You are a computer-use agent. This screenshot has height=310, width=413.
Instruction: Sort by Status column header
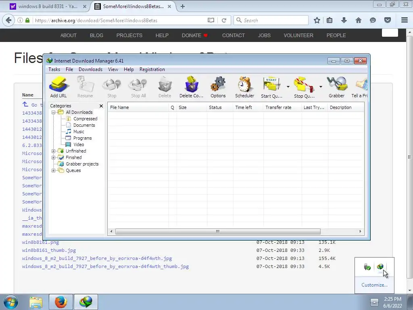tap(220, 107)
